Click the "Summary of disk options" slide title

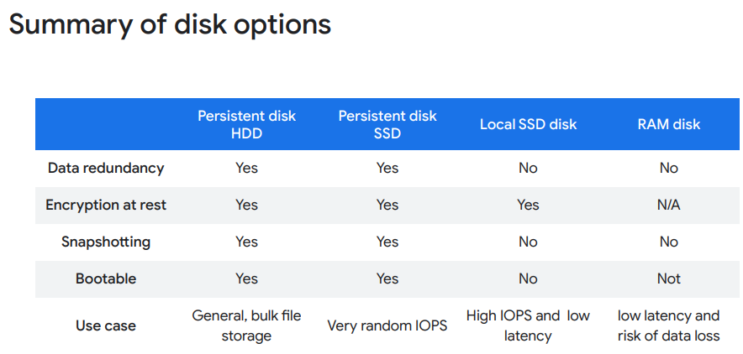(x=170, y=24)
